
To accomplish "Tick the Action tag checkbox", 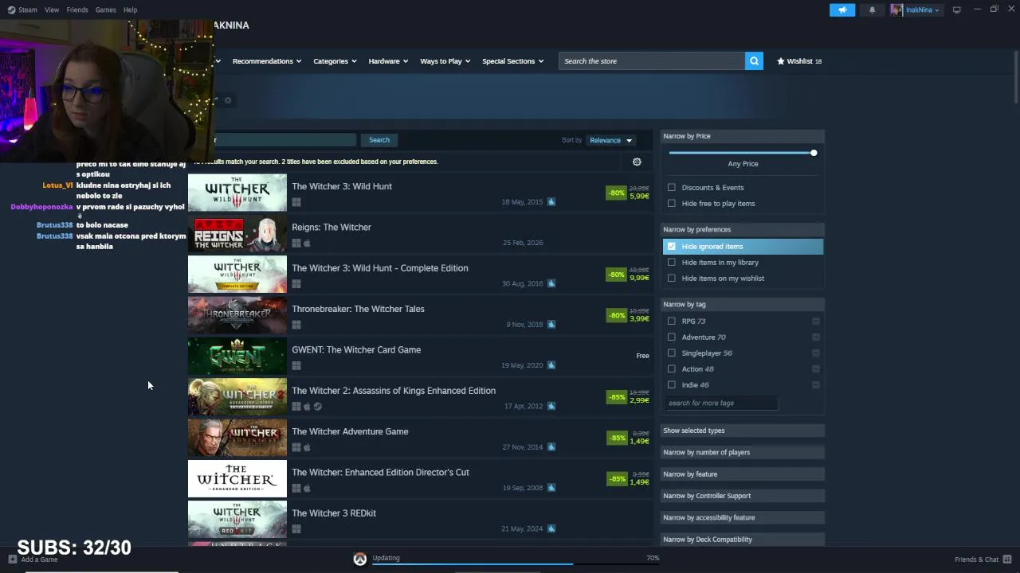I will [x=671, y=368].
